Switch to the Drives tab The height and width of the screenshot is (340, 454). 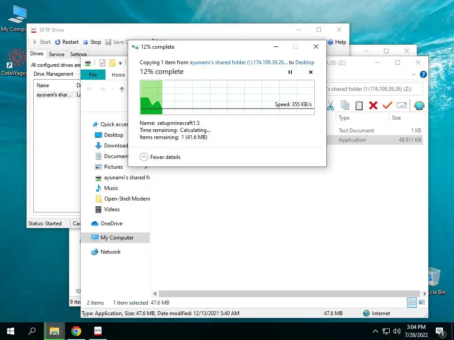pos(37,54)
